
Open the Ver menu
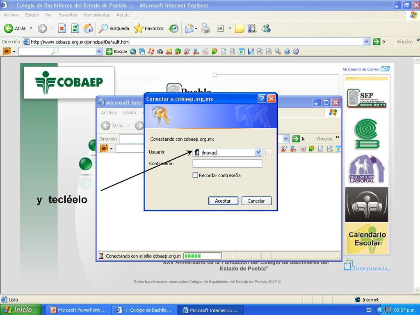(x=48, y=15)
